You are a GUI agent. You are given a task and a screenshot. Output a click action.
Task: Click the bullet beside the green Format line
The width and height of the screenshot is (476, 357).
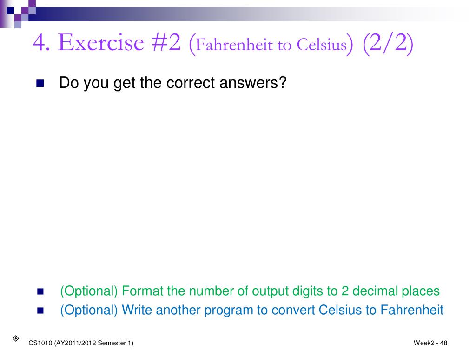pos(40,291)
